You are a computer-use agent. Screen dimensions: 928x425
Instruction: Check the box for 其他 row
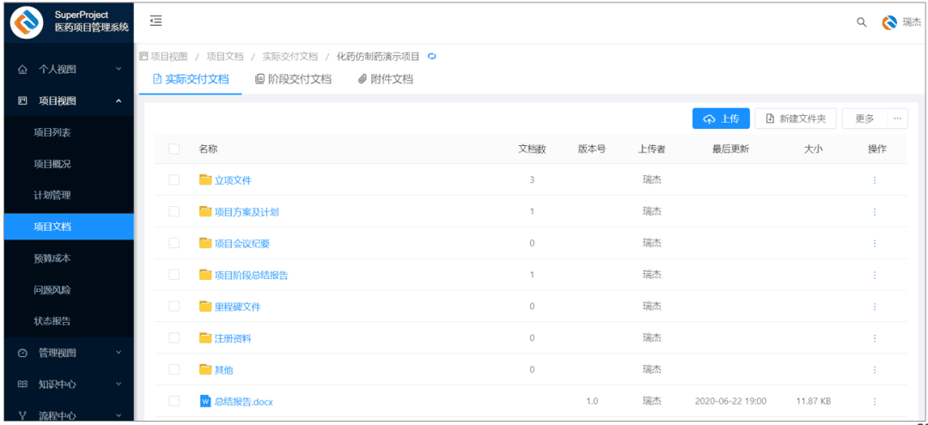[174, 369]
